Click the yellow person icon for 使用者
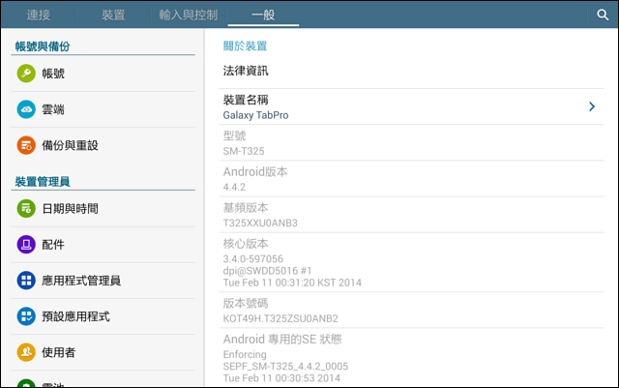The image size is (619, 388). 26,352
